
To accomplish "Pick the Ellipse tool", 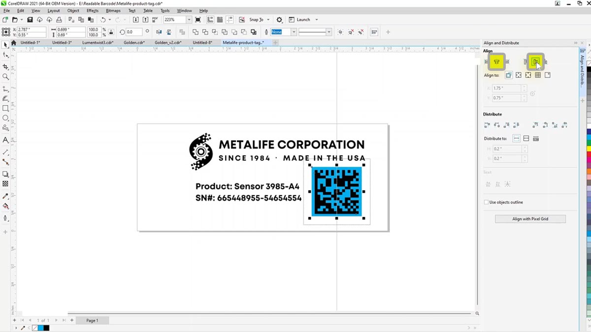I will pos(5,118).
